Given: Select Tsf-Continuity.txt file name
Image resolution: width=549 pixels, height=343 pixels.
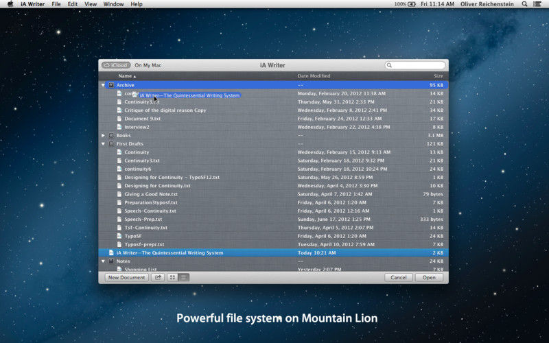Looking at the screenshot, I should click(x=145, y=228).
